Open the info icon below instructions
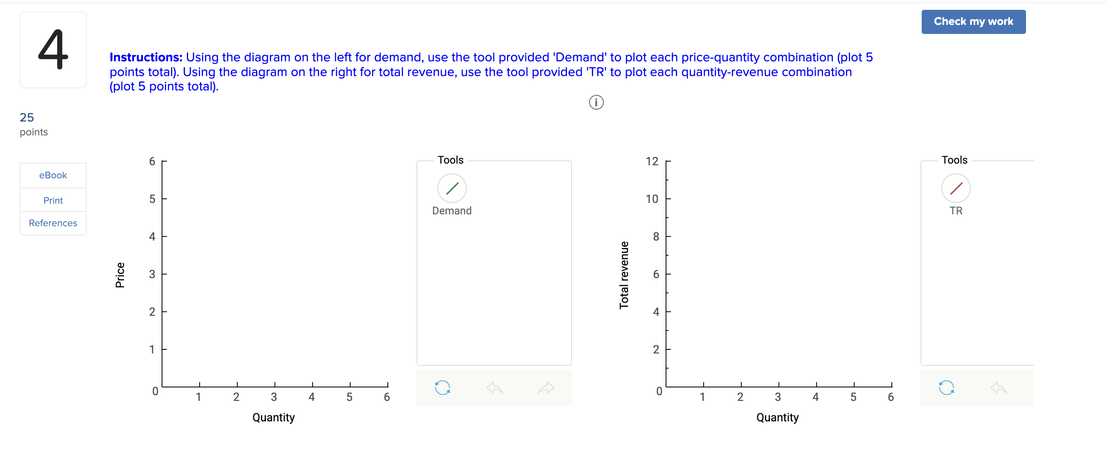Viewport: 1107px width, 468px height. point(596,102)
